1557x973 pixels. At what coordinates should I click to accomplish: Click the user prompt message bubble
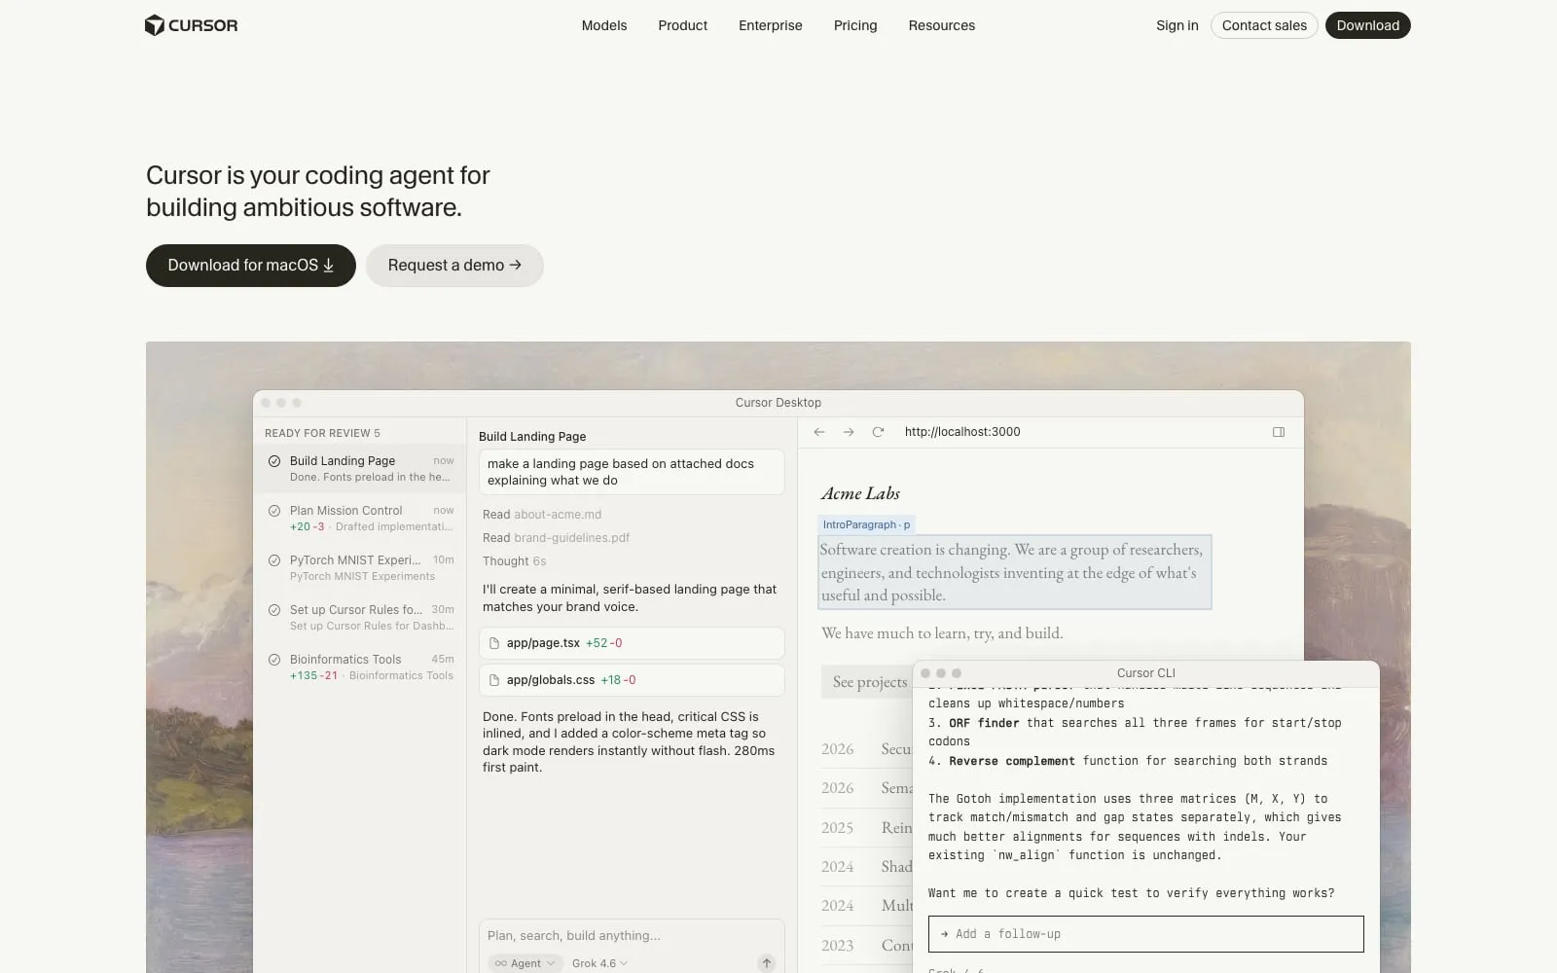tap(632, 472)
